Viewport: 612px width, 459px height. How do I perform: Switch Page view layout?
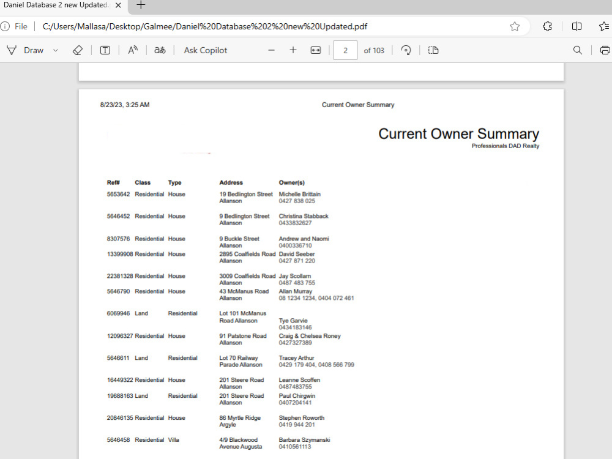433,50
